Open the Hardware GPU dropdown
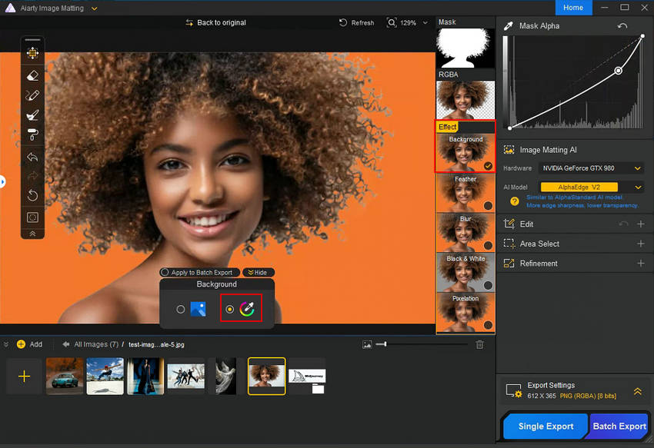The height and width of the screenshot is (448, 654). pyautogui.click(x=589, y=168)
